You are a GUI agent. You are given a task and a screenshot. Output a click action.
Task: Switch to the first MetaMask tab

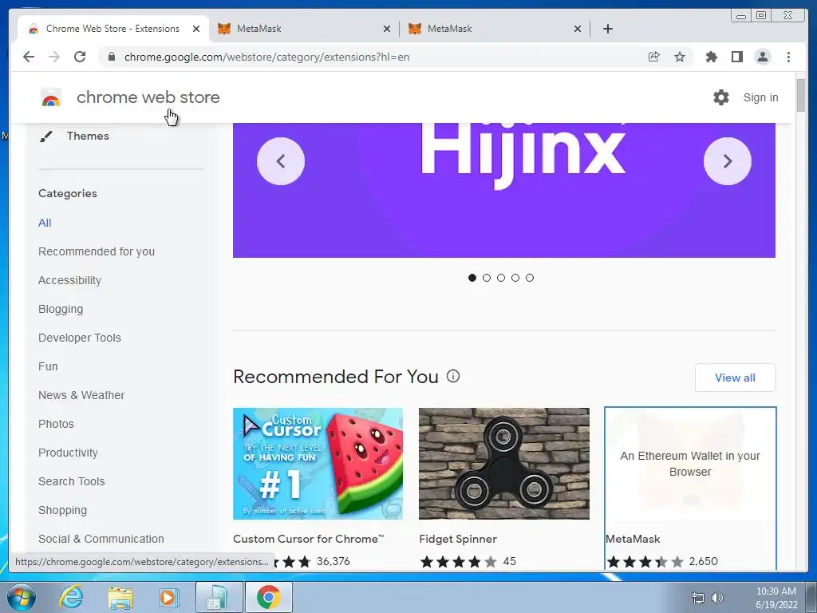[x=304, y=29]
